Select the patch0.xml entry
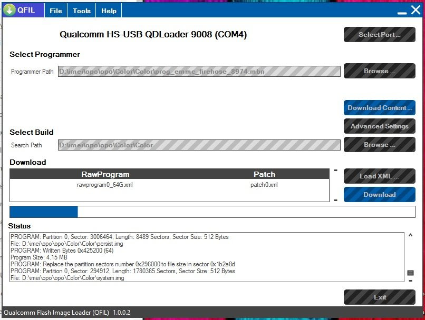The width and height of the screenshot is (425, 320). [x=264, y=185]
